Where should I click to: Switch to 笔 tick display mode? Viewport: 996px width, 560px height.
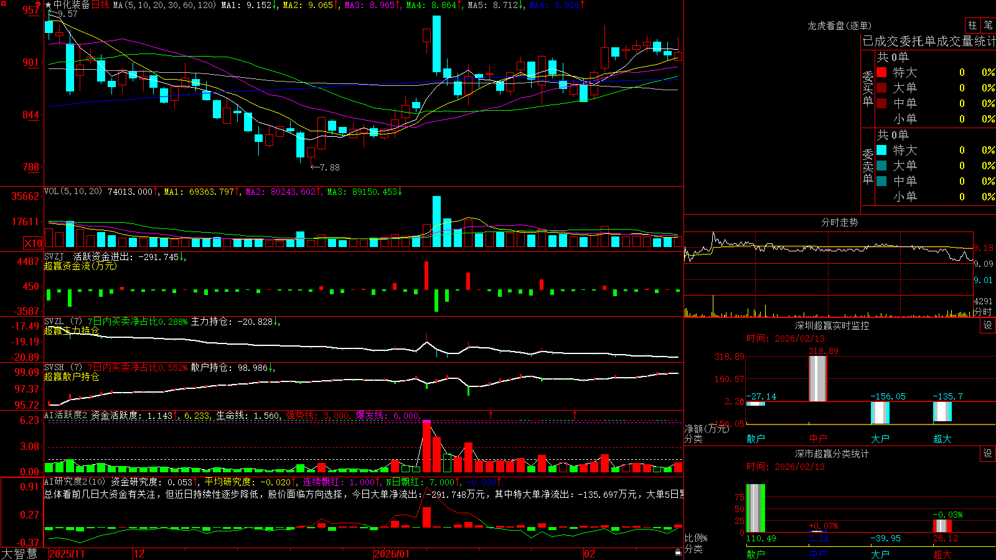(988, 26)
